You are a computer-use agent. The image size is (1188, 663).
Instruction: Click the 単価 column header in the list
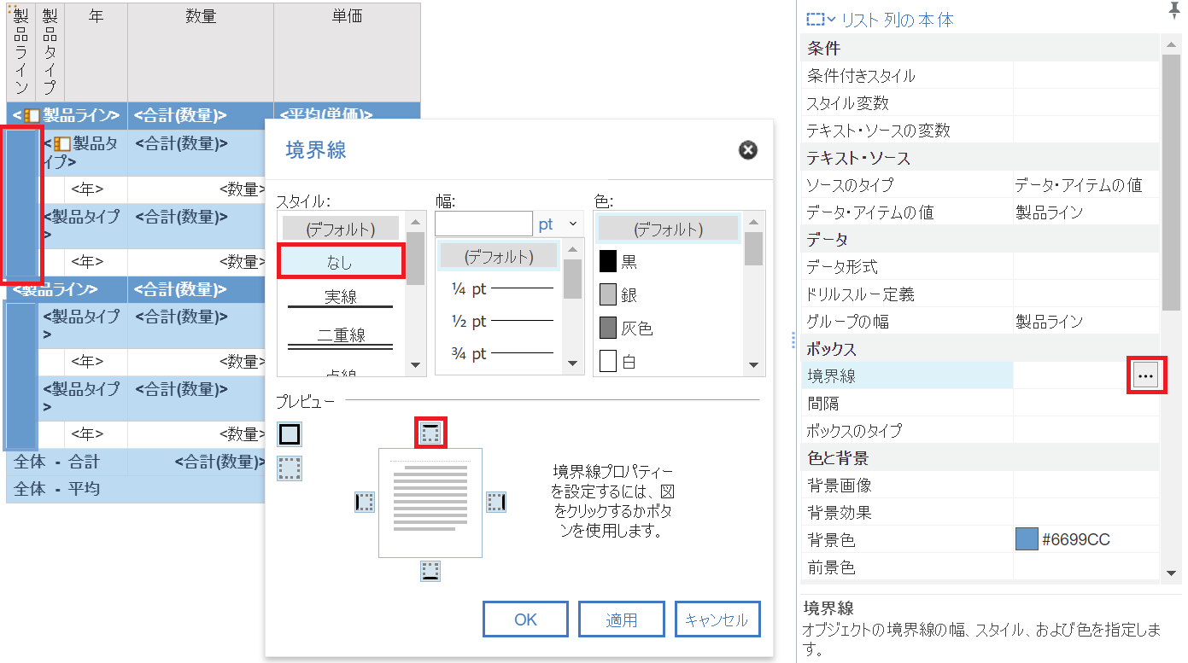[x=347, y=52]
